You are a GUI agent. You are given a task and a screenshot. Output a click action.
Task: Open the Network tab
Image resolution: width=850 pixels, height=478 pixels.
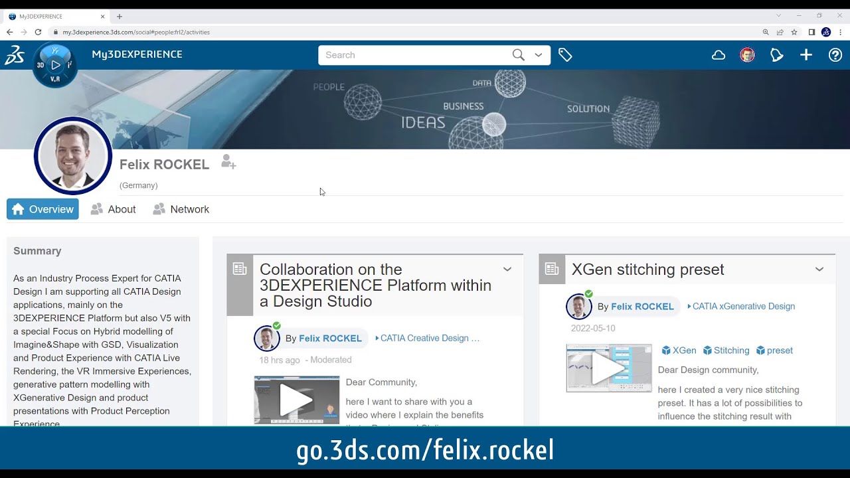(x=181, y=209)
